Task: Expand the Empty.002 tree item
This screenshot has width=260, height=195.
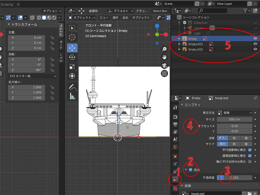Action: point(179,49)
